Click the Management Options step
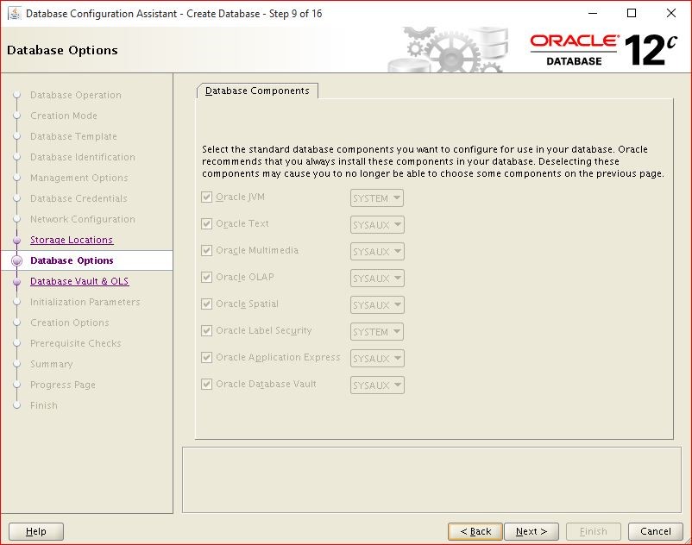This screenshot has width=692, height=545. (x=79, y=179)
